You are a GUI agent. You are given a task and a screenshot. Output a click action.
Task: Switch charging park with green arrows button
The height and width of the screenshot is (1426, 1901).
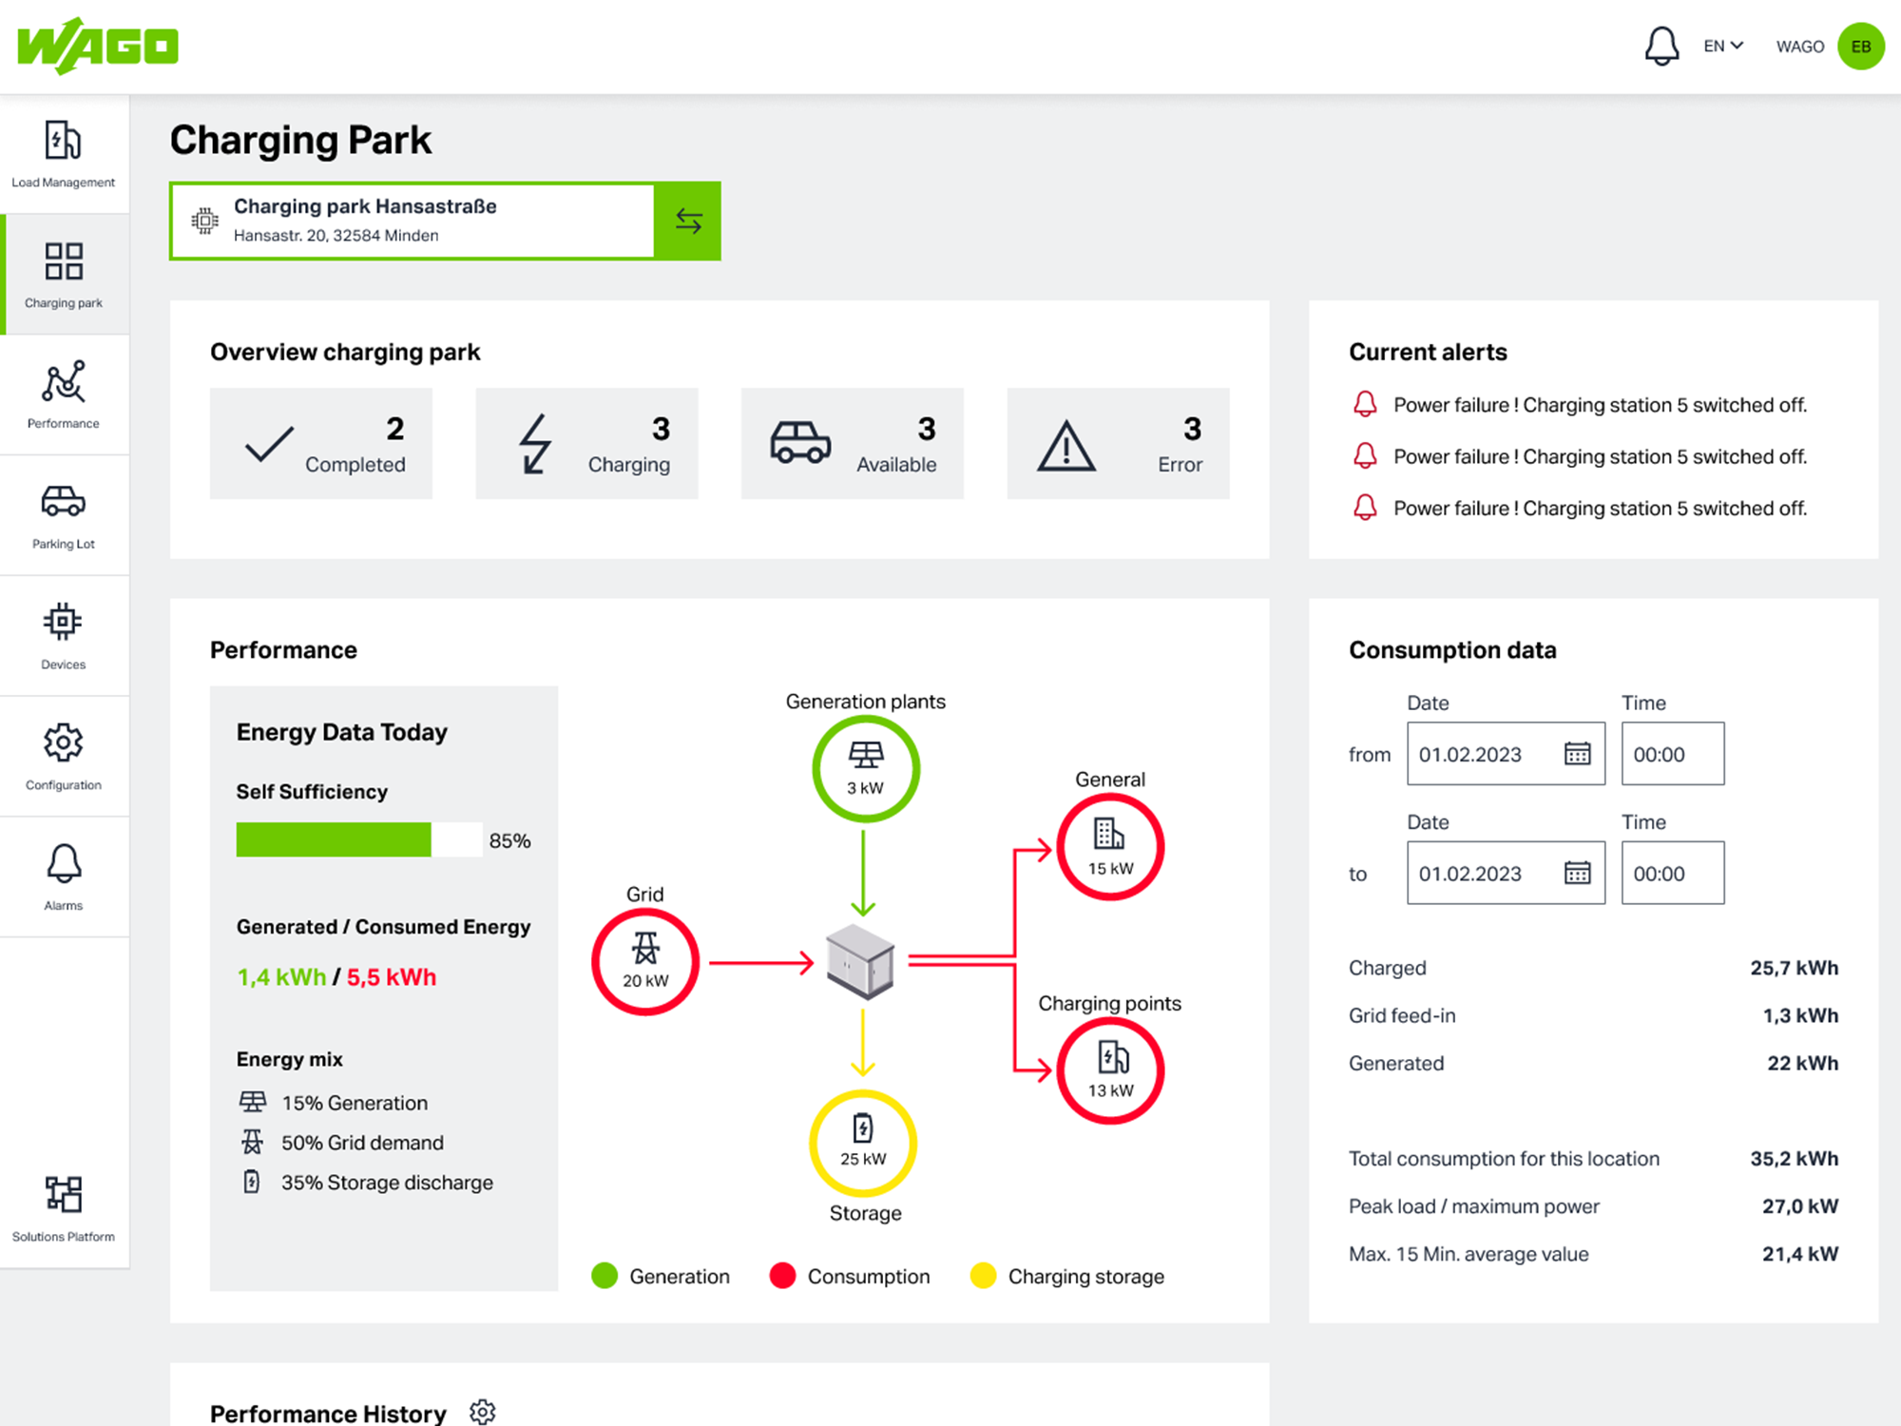[x=688, y=221]
